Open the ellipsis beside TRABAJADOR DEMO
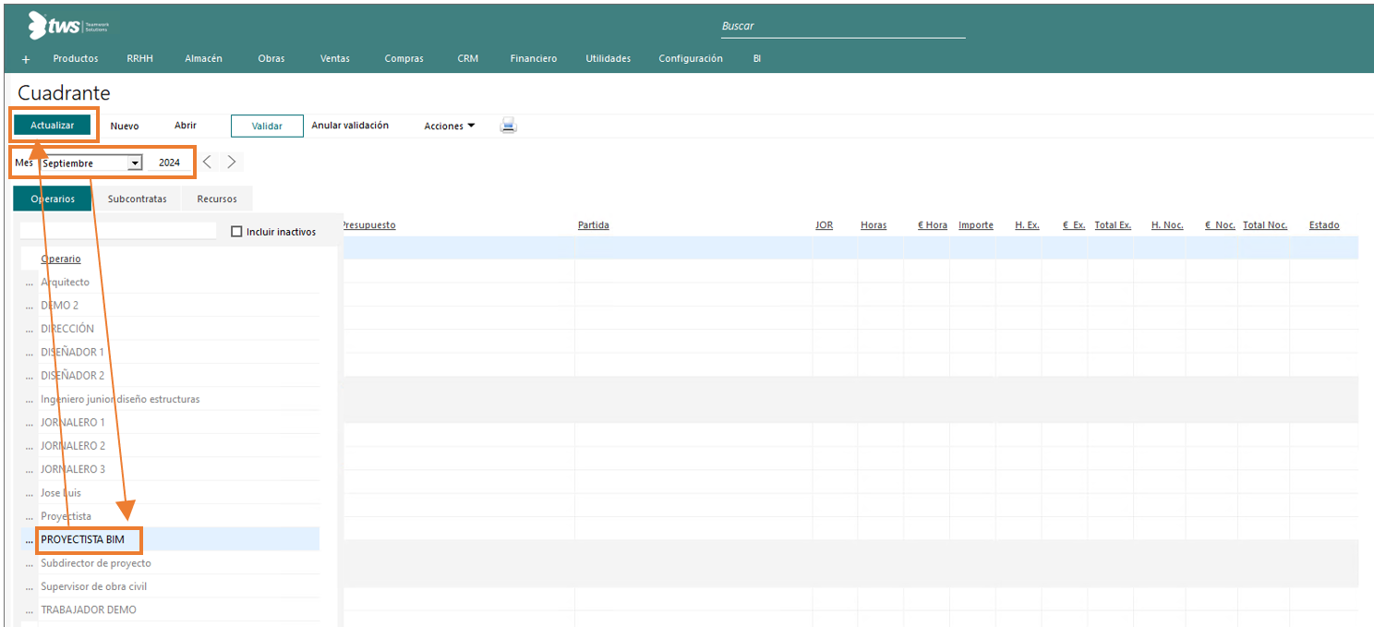The width and height of the screenshot is (1374, 627). [29, 610]
